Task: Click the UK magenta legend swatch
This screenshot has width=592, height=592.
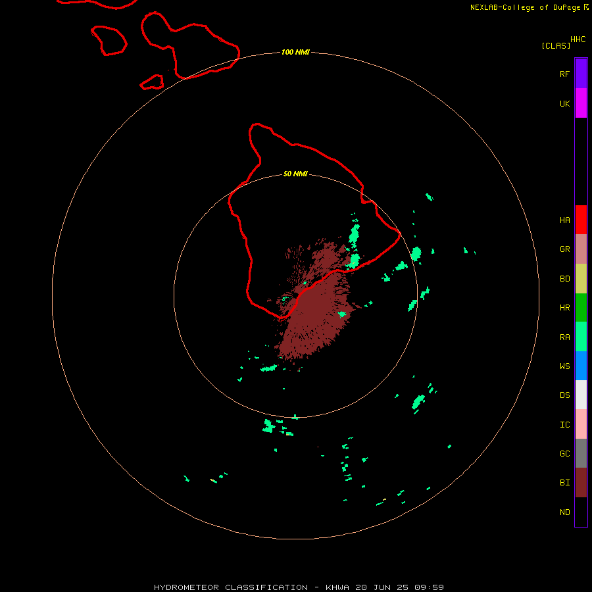Action: click(581, 103)
